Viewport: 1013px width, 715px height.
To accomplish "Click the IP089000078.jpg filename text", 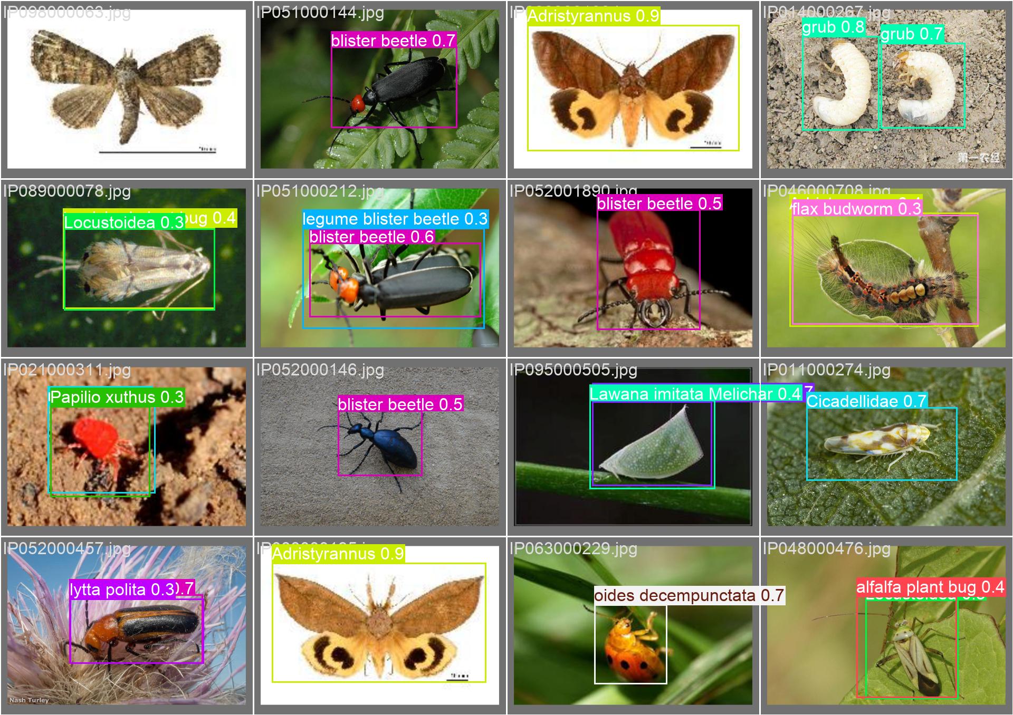I will point(67,191).
